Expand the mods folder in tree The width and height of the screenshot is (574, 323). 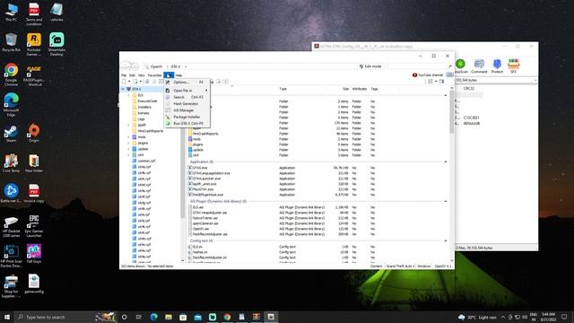[x=128, y=137]
